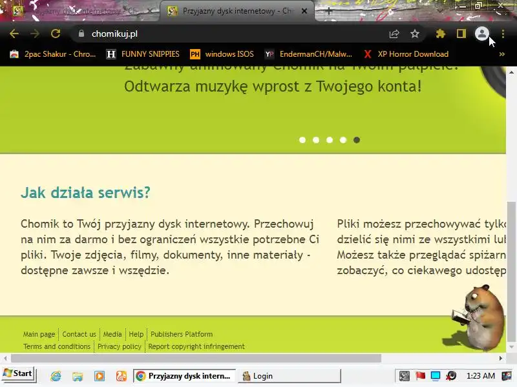Click the horizontal scrollbar thumb

click(196, 358)
